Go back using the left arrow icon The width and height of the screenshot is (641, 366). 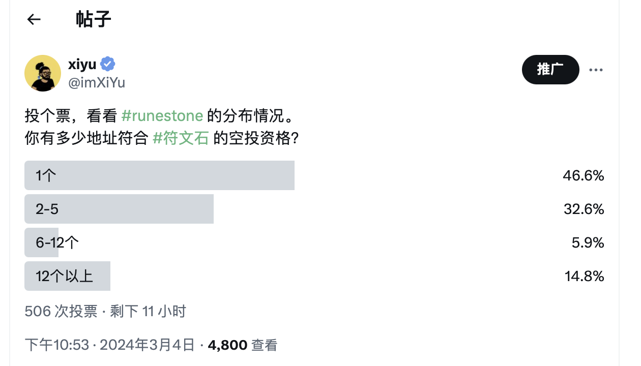pos(34,20)
